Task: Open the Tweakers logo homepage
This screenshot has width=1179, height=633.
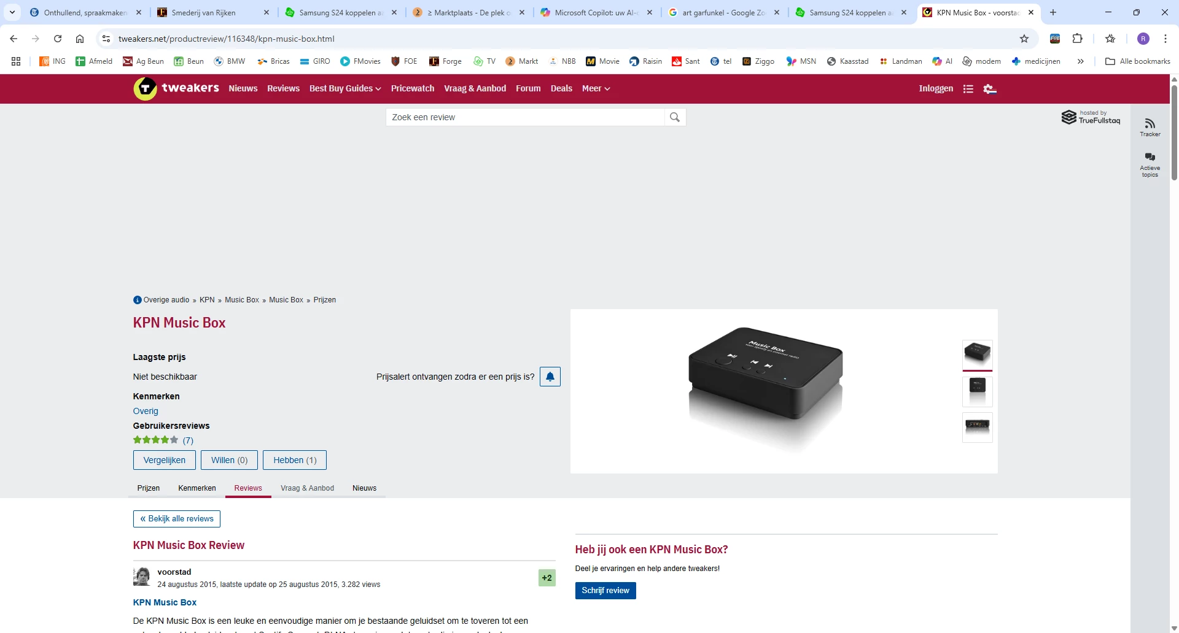Action: [176, 88]
